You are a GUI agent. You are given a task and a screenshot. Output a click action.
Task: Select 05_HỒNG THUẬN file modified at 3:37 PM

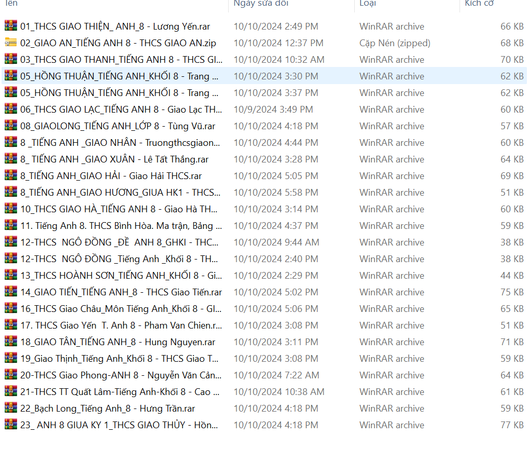(x=119, y=93)
